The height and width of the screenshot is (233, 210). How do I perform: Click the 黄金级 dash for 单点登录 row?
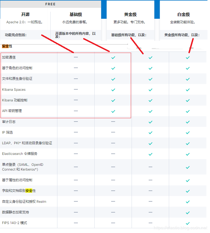150,167
